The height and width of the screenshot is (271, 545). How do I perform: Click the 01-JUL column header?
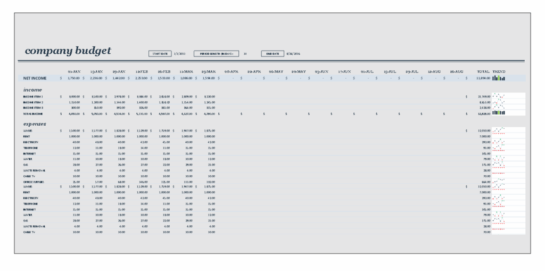tap(367, 71)
